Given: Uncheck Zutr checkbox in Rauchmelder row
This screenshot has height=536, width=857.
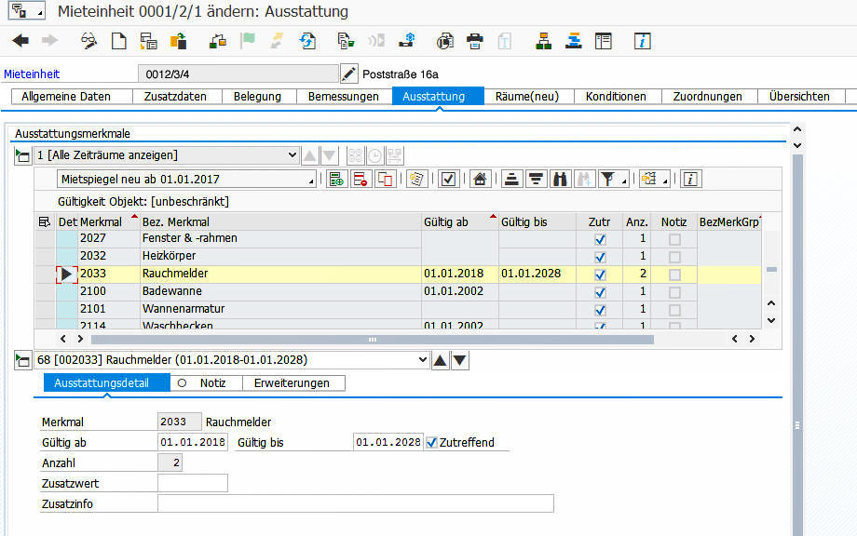Looking at the screenshot, I should pyautogui.click(x=600, y=275).
